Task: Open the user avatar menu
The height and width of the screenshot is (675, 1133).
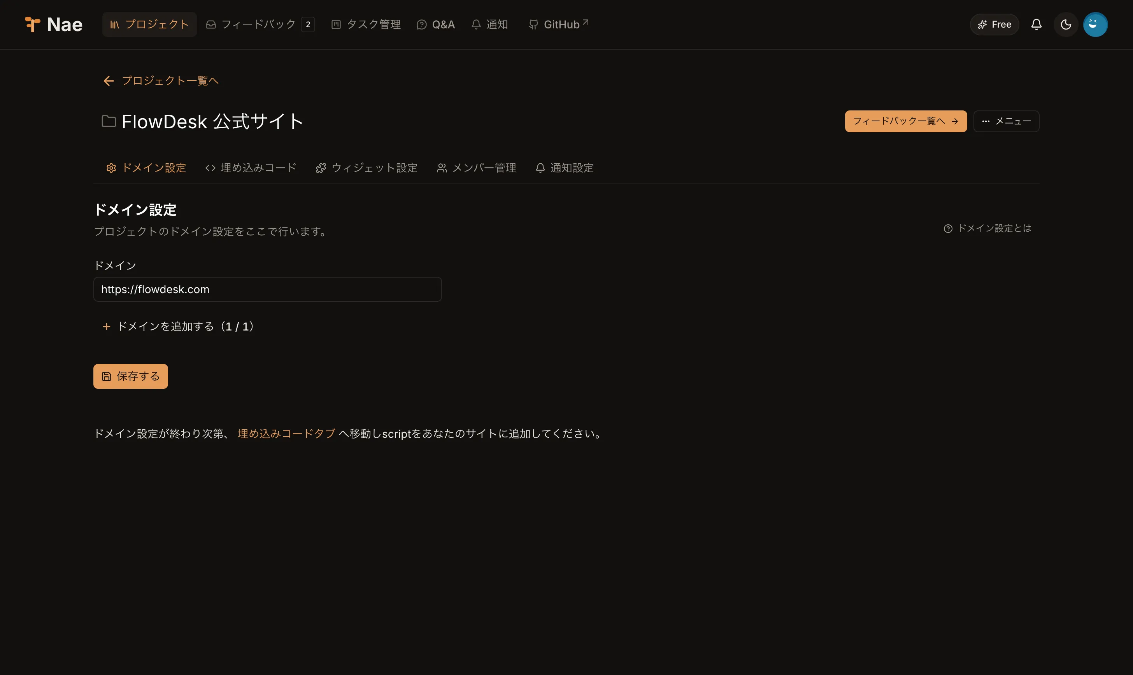Action: click(x=1095, y=24)
